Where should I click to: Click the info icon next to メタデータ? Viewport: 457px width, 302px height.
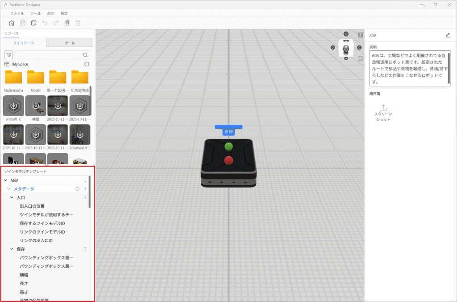pos(77,189)
